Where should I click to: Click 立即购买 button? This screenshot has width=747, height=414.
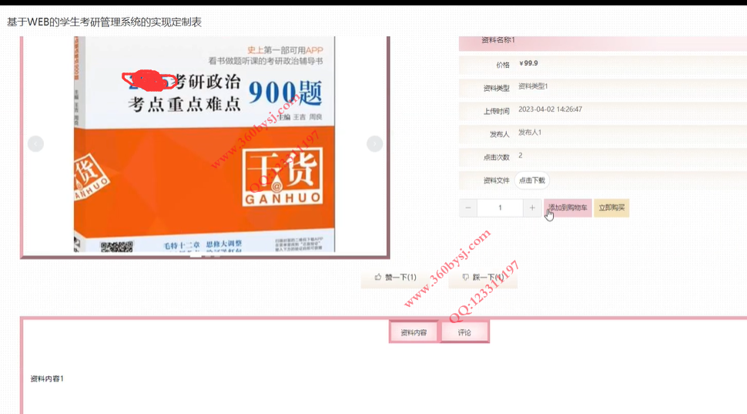(611, 207)
